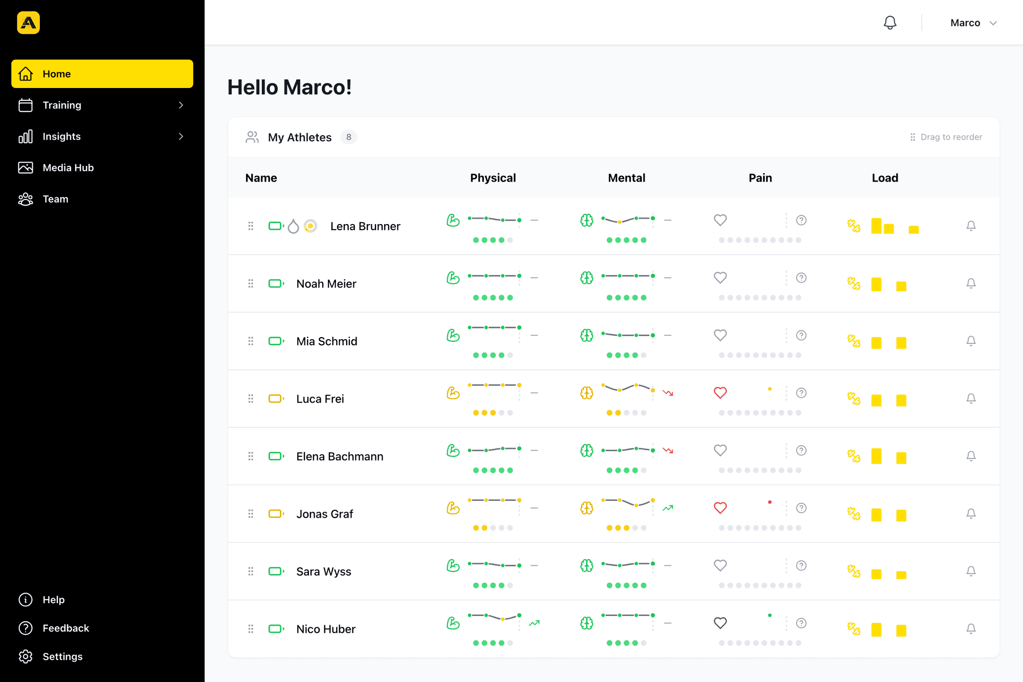
Task: Toggle the alert bell for Luca Frei
Action: tap(971, 399)
